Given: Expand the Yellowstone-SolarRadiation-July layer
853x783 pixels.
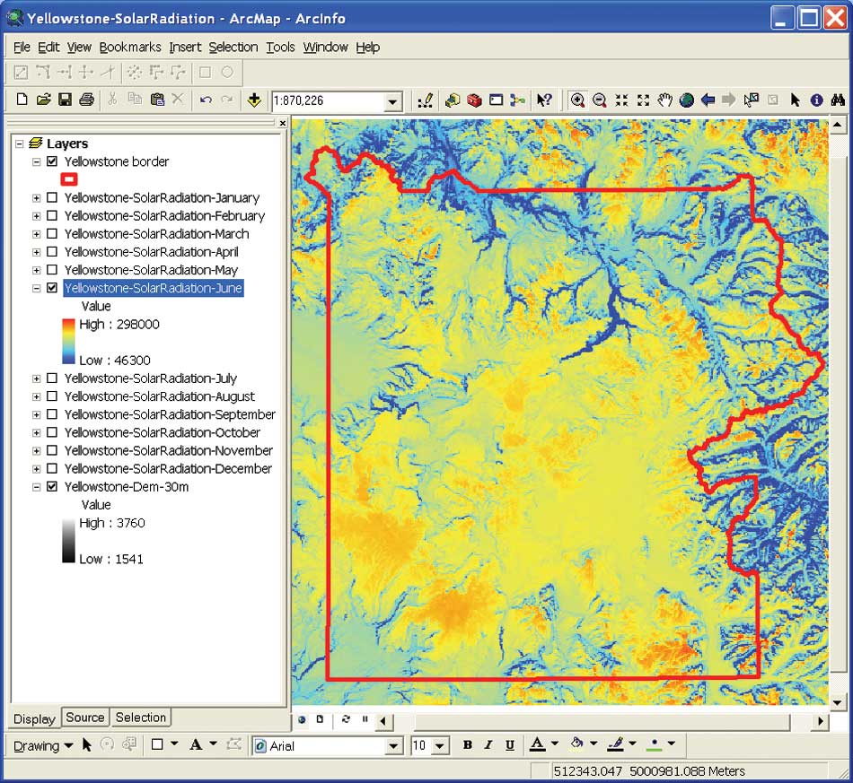Looking at the screenshot, I should [x=37, y=378].
